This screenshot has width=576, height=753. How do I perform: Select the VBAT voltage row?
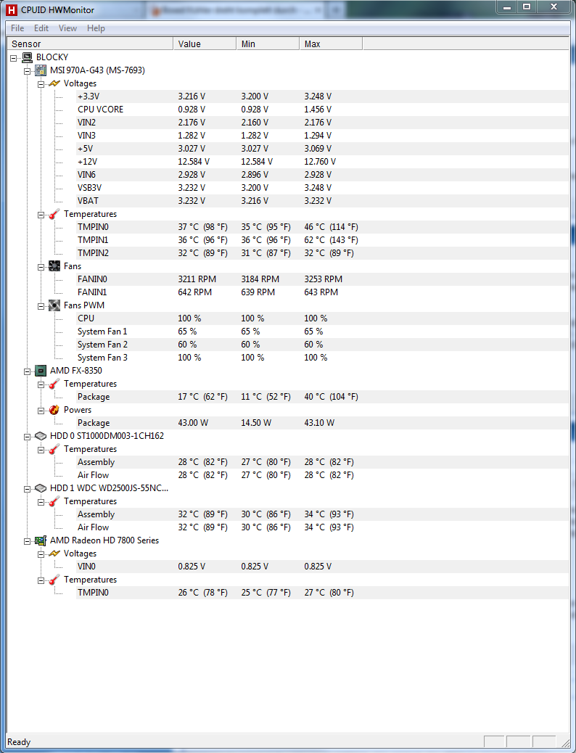click(x=322, y=201)
